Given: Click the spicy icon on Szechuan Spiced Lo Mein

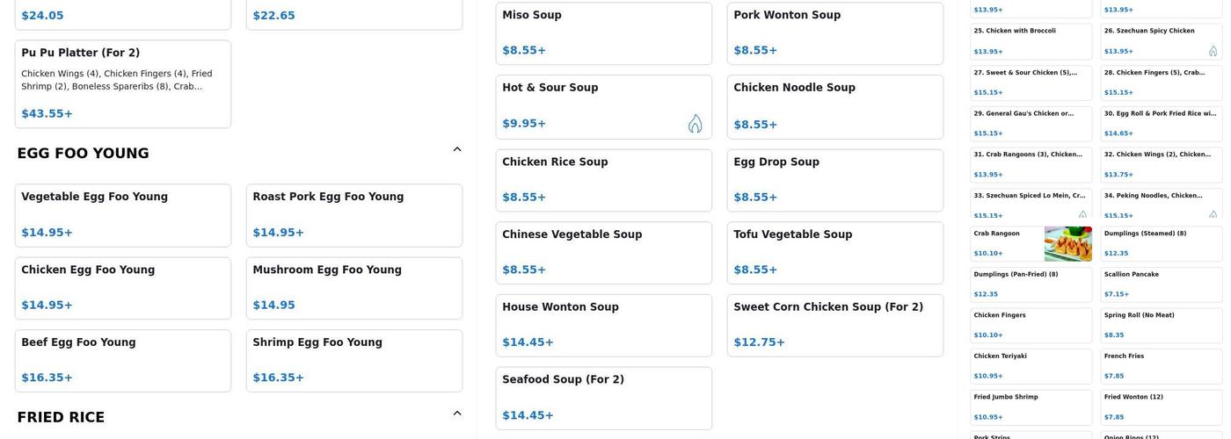Looking at the screenshot, I should point(1082,214).
